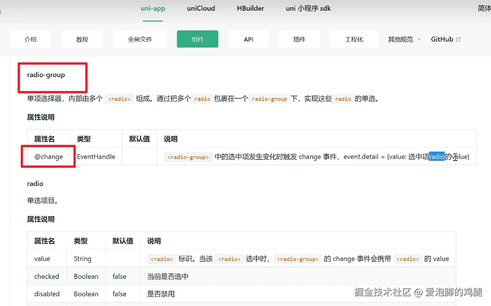Click the dropdown arrow next to 其他规范
This screenshot has width=491, height=306.
[x=419, y=40]
